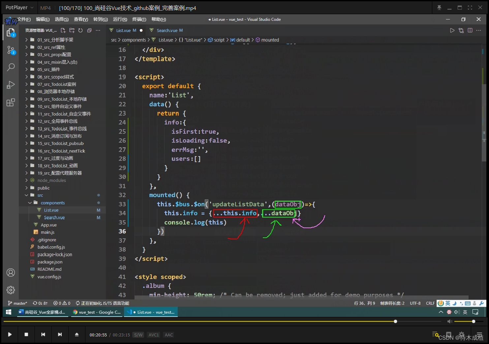Viewport: 489px width, 344px height.
Task: Click the sync changes indicator in status bar
Action: (40, 303)
